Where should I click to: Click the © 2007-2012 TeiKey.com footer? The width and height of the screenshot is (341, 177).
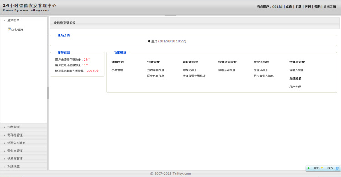point(170,173)
